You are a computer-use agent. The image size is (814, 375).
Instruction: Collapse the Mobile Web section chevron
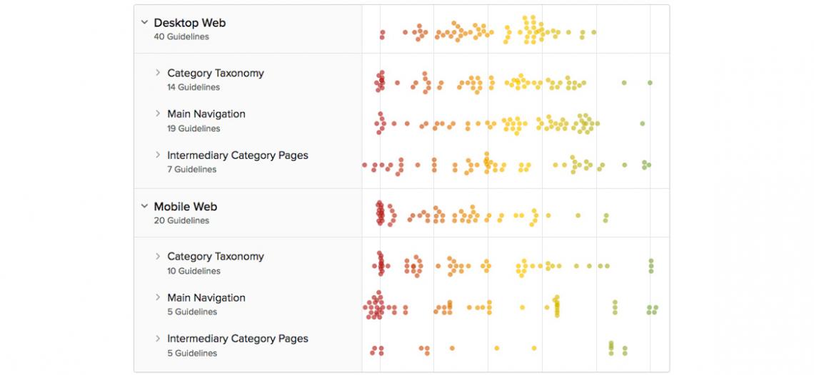[x=144, y=207]
